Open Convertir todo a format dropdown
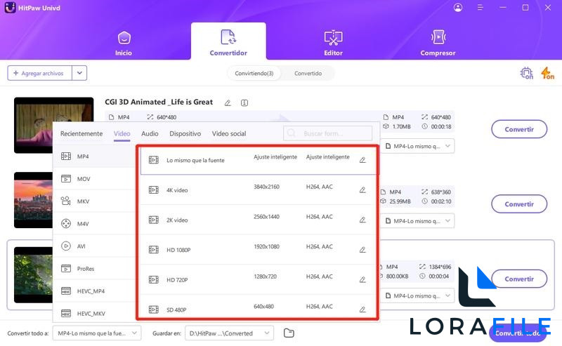 (97, 333)
